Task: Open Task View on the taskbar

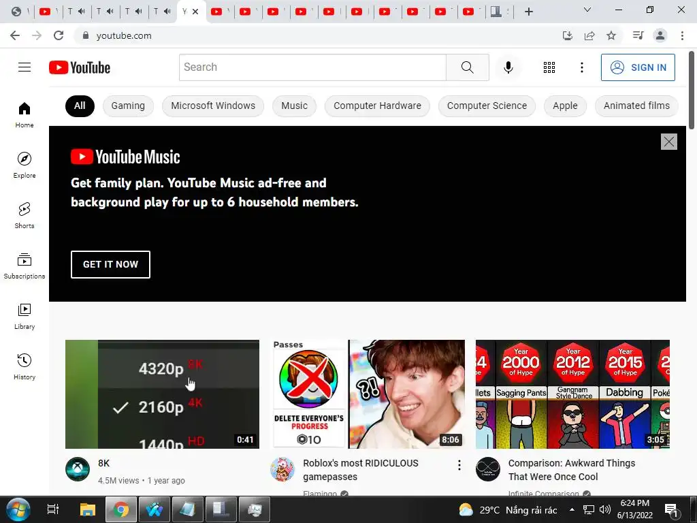Action: [53, 509]
